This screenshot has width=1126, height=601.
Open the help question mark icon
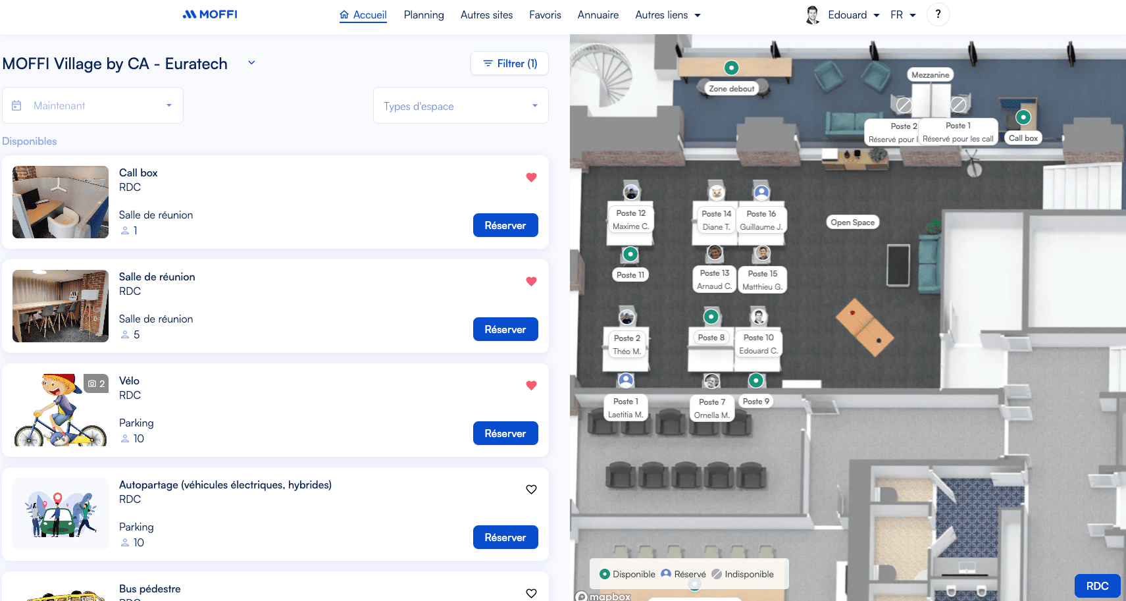pyautogui.click(x=938, y=14)
